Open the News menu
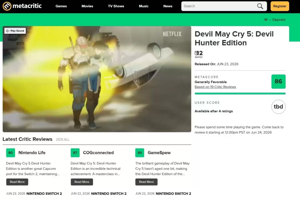 [168, 6]
